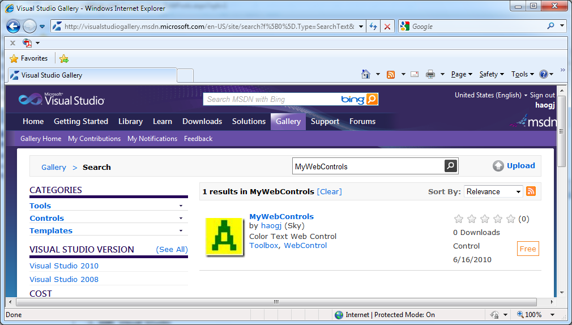Open the Downloads navigation item
Viewport: 572px width, 325px height.
tap(202, 122)
